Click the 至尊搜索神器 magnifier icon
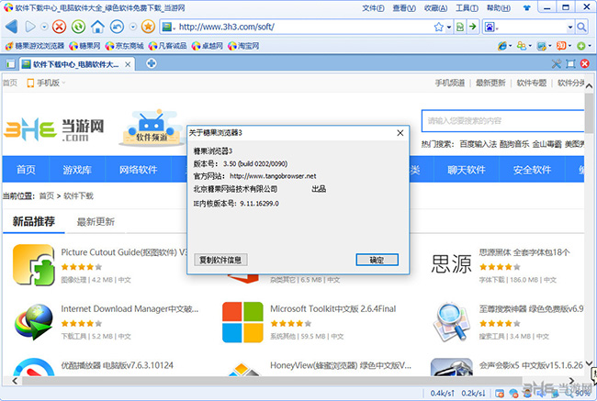 (451, 322)
